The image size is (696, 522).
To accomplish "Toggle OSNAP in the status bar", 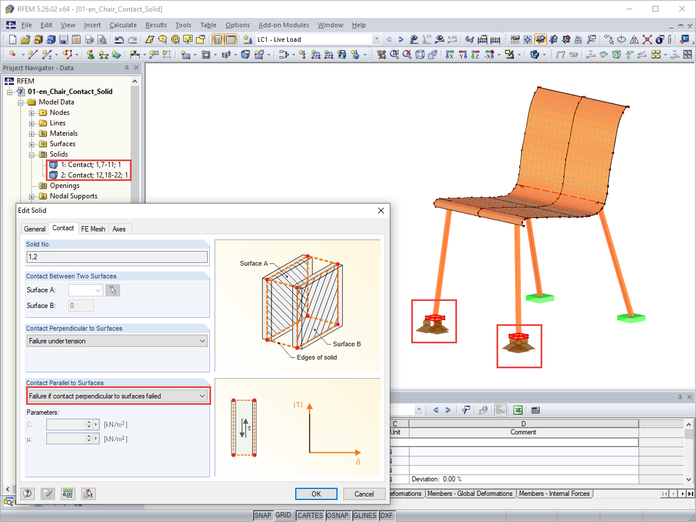I will 338,516.
